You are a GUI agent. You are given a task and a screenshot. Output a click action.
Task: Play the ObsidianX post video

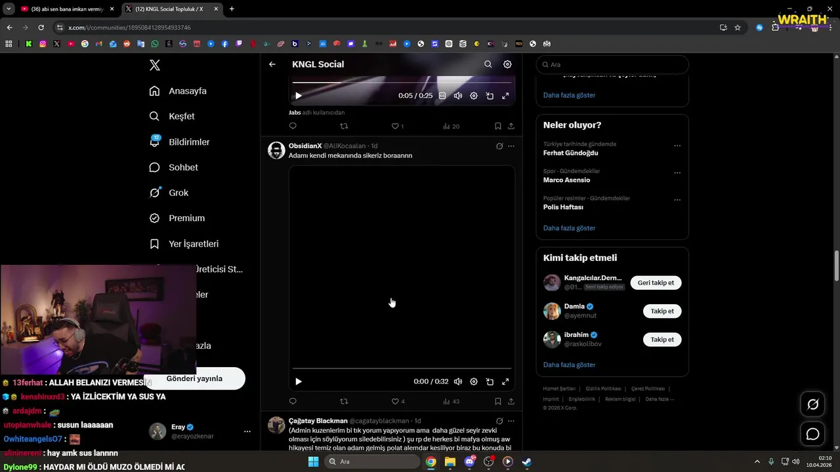(x=299, y=382)
